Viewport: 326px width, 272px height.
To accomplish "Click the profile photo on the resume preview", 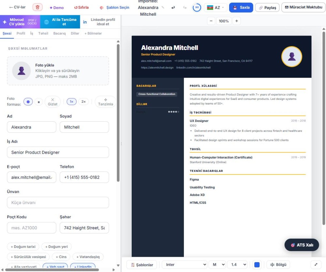I will coord(292,56).
